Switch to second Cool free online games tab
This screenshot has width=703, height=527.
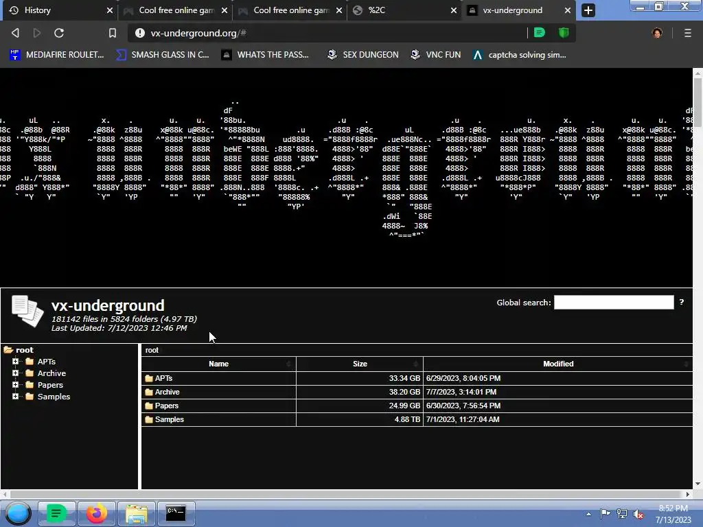click(x=290, y=10)
